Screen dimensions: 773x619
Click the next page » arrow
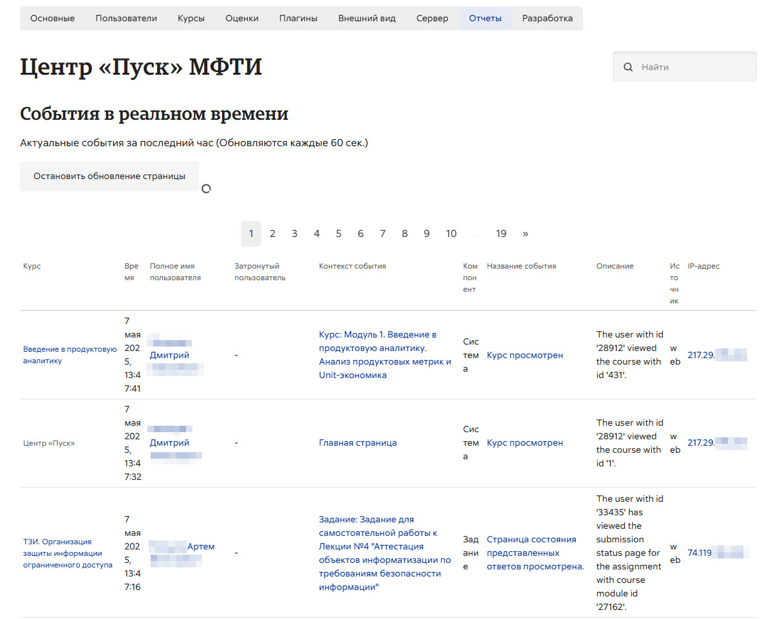(525, 234)
